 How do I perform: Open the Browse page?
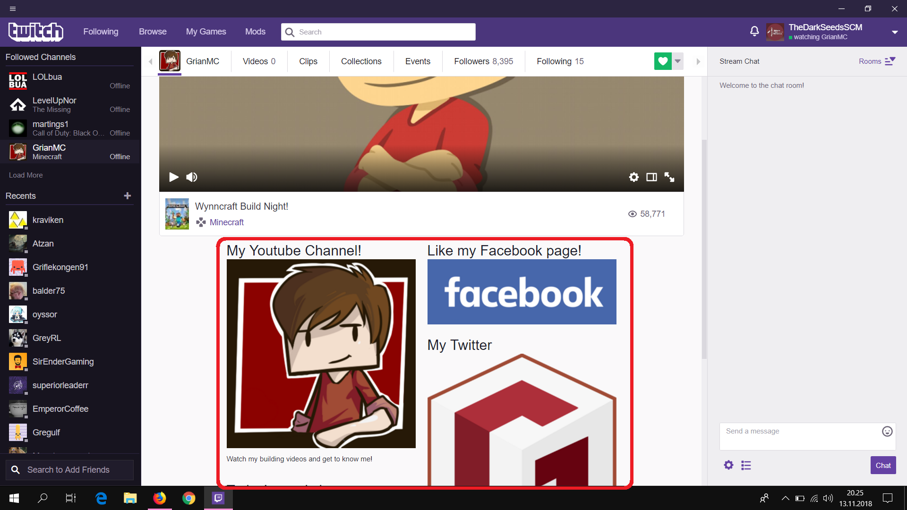pyautogui.click(x=153, y=32)
